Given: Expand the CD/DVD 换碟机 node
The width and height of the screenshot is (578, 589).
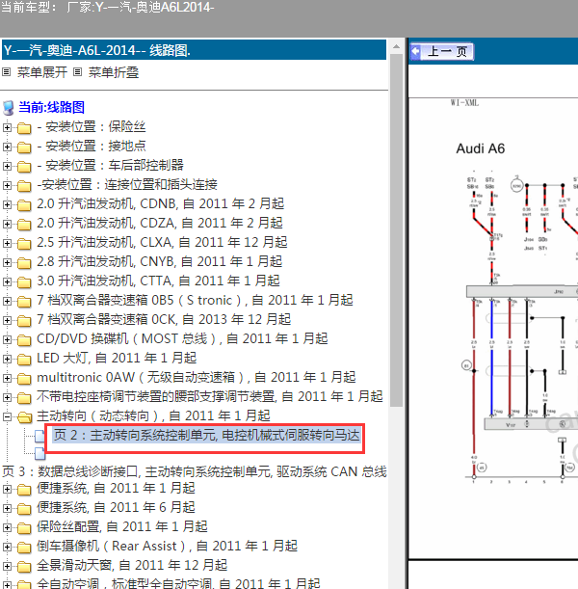Looking at the screenshot, I should tap(7, 339).
